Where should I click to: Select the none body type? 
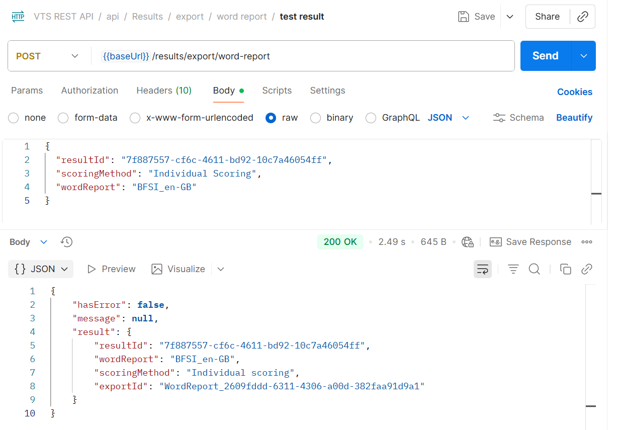(14, 118)
